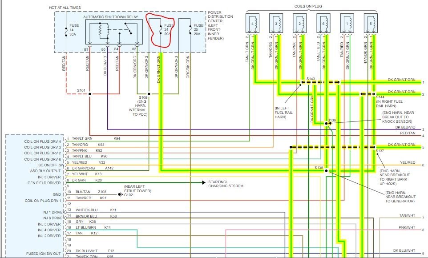
Task: Select 'INJ 6 DRIVER' pin label
Action: 54,218
